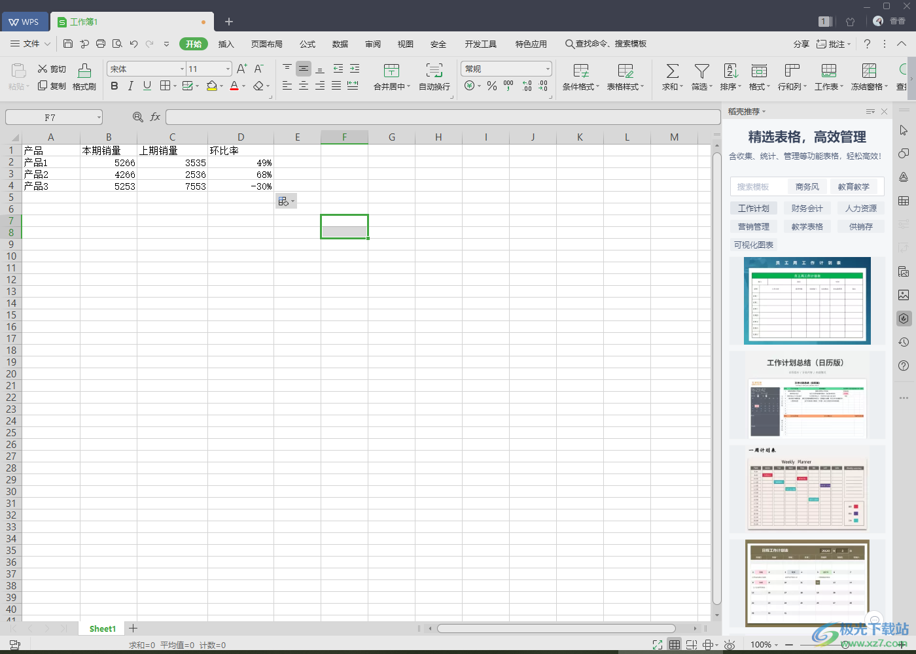
Task: Expand Merge and Center (合并居中) dropdown
Action: 408,86
